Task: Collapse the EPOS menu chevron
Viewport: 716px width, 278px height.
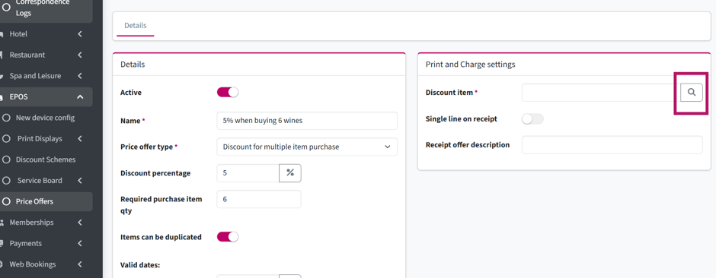Action: pos(80,97)
